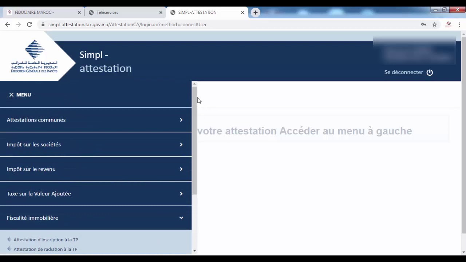The image size is (466, 262).
Task: Click the Se déconnecter link
Action: click(x=403, y=72)
